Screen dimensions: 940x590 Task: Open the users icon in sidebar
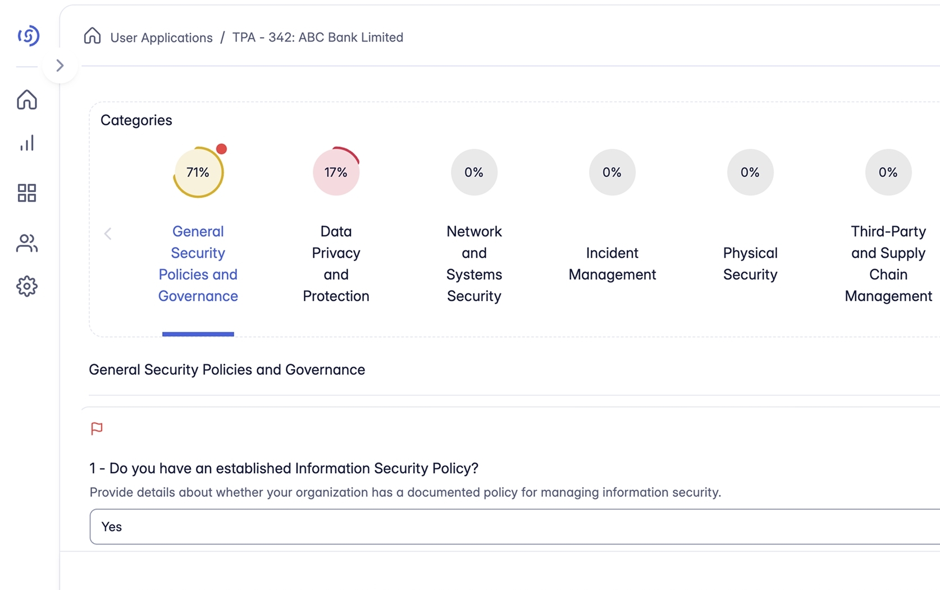(x=27, y=243)
